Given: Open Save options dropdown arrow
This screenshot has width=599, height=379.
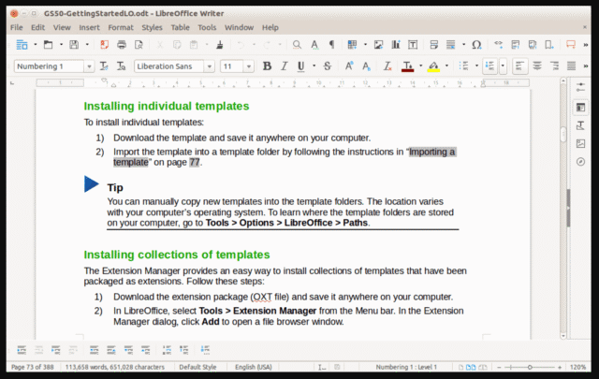Looking at the screenshot, I should tap(87, 45).
